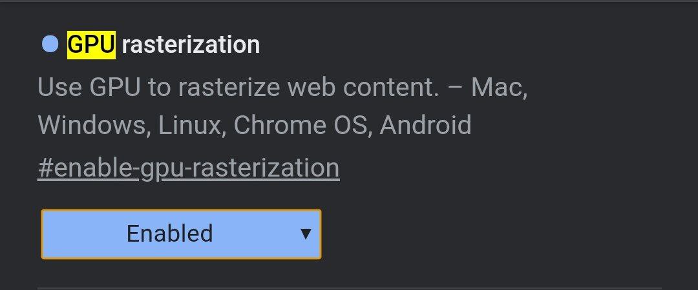Click the dropdown arrow triangle beside Enabled
698x290 pixels.
(306, 234)
